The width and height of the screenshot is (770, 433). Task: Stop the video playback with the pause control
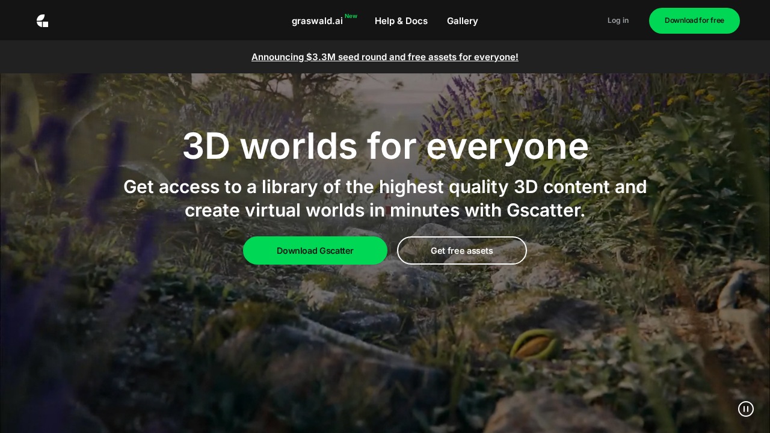tap(746, 409)
